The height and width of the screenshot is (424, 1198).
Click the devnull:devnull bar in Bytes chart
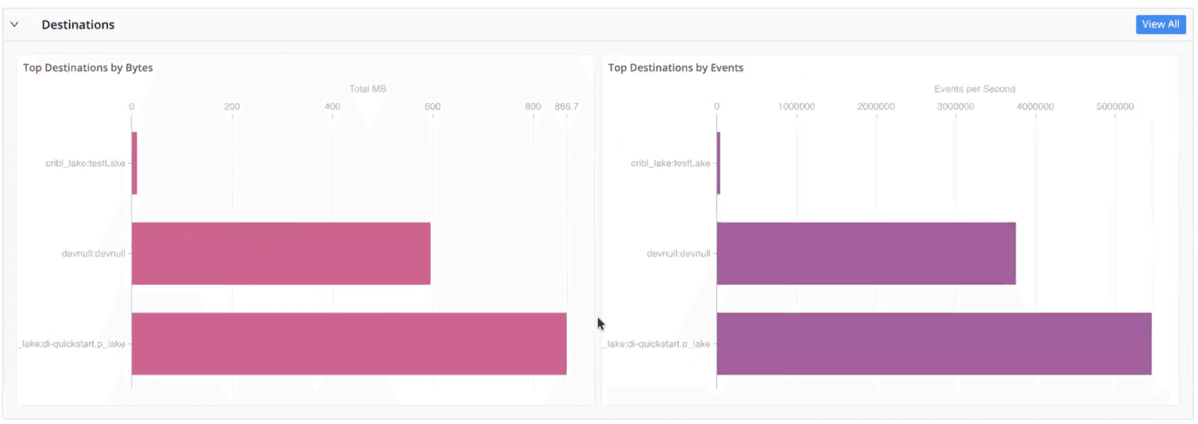281,253
